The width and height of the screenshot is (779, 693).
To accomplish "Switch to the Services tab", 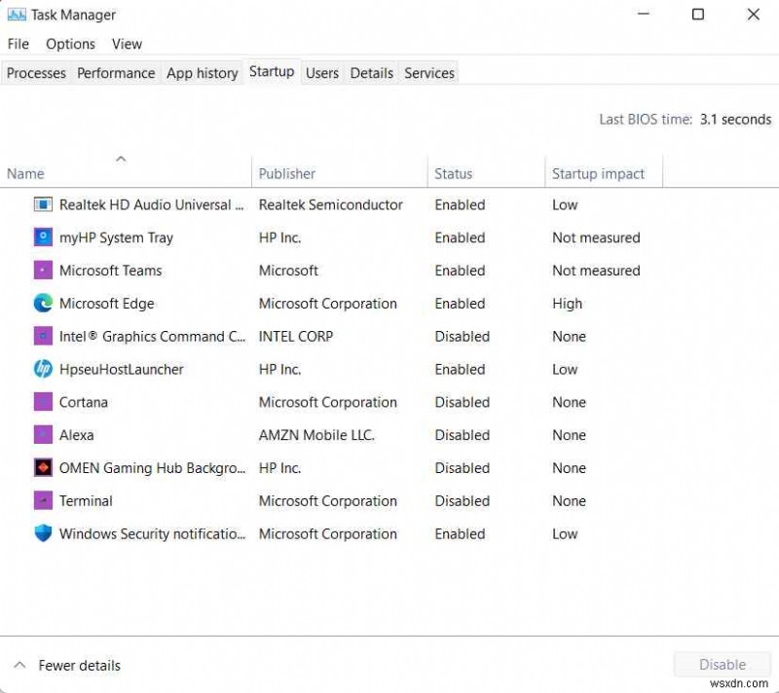I will pyautogui.click(x=428, y=72).
